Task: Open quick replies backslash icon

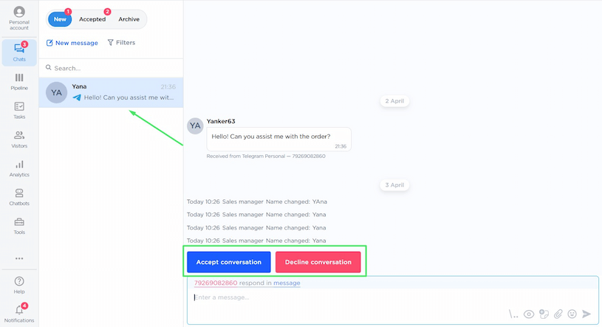Action: 513,314
